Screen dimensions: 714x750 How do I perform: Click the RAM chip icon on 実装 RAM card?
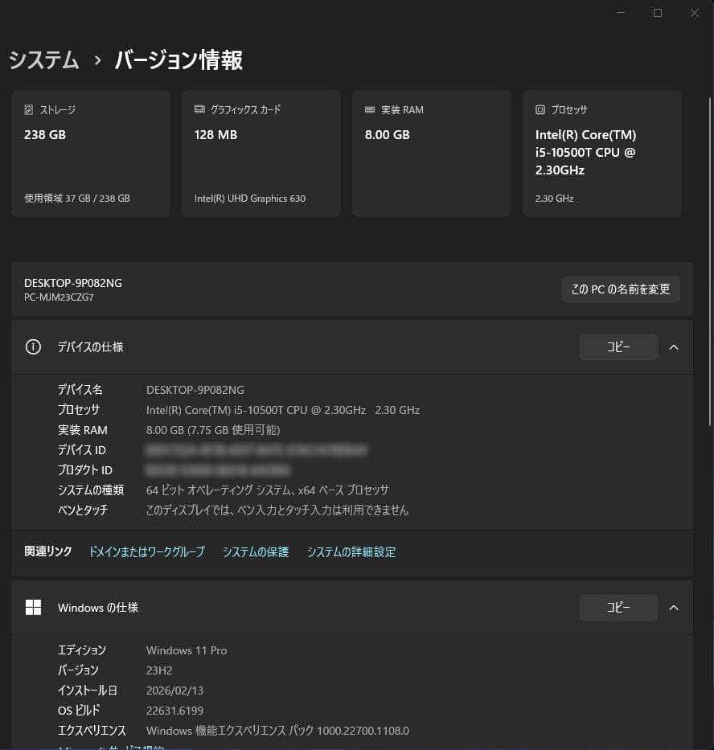click(x=371, y=109)
